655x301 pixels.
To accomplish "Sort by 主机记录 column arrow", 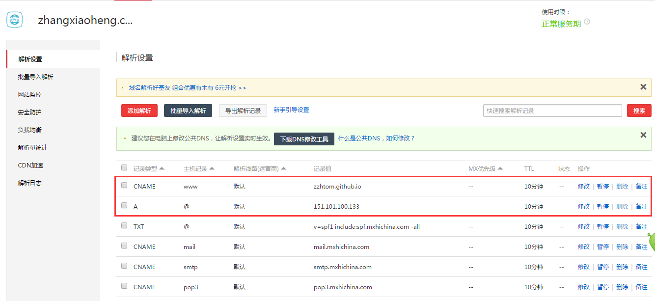I will (x=212, y=168).
